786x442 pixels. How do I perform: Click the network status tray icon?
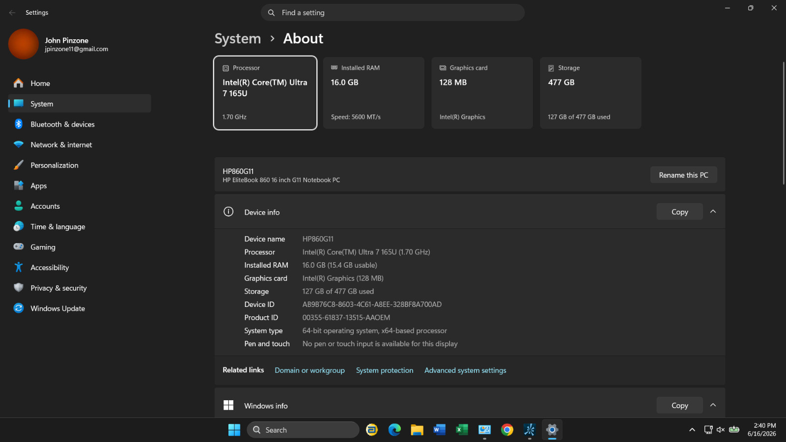[x=708, y=430]
